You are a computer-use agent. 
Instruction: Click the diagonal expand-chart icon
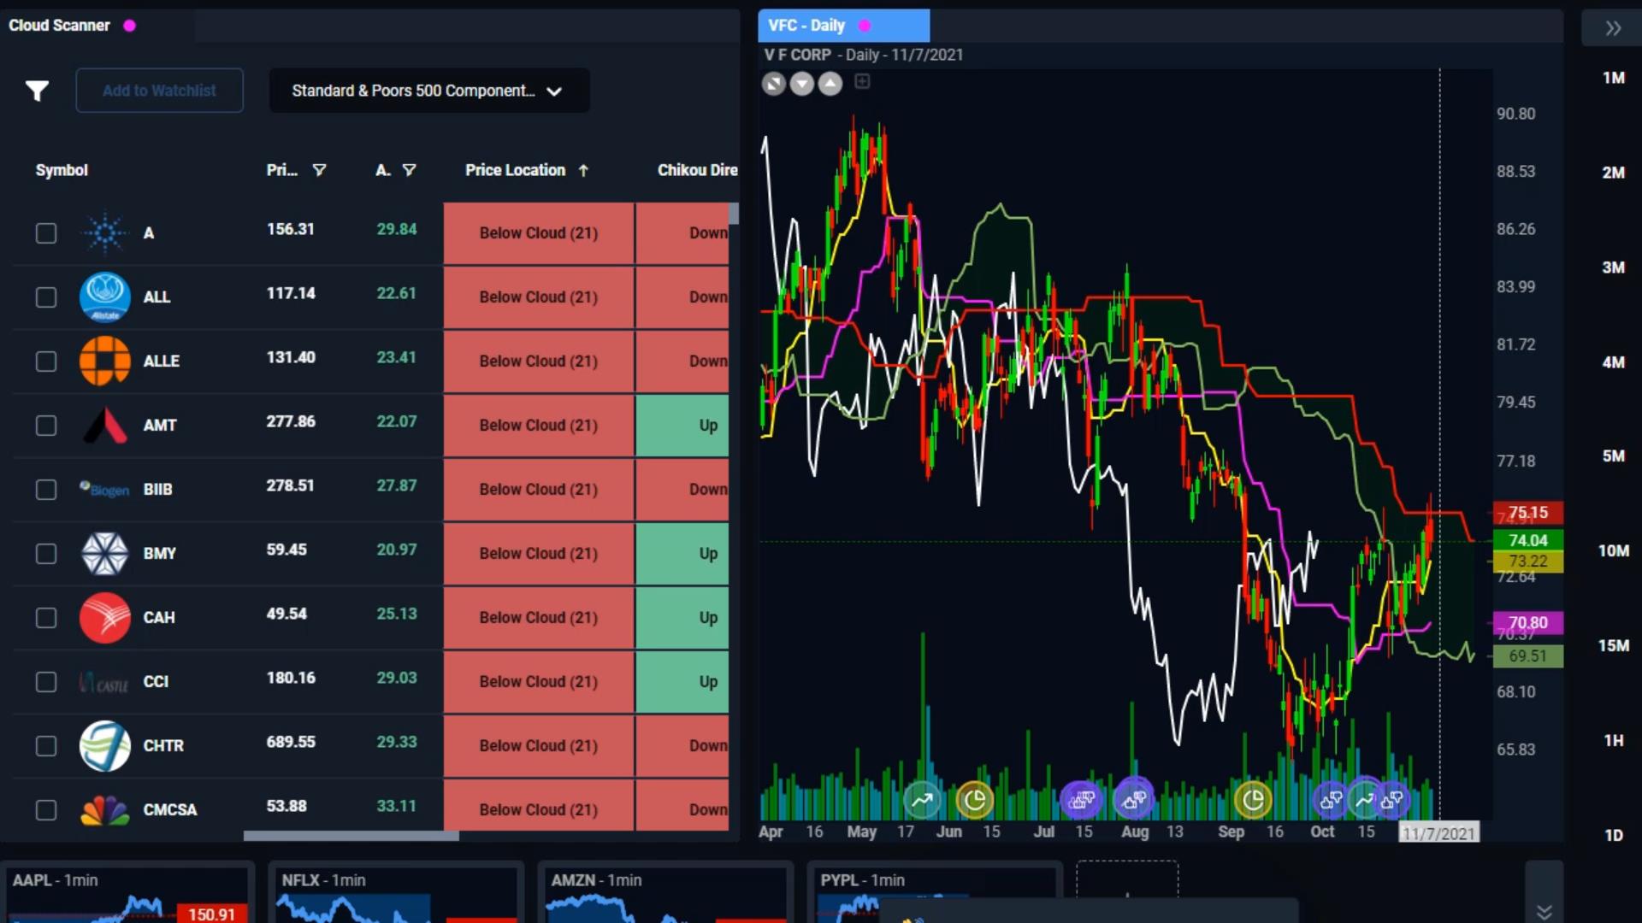(x=773, y=84)
